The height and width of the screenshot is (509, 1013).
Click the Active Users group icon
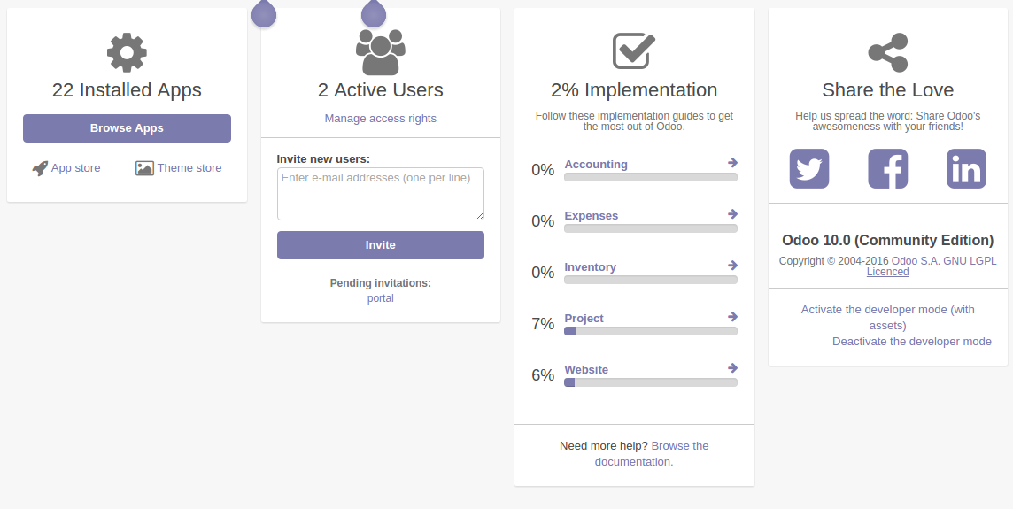(381, 52)
